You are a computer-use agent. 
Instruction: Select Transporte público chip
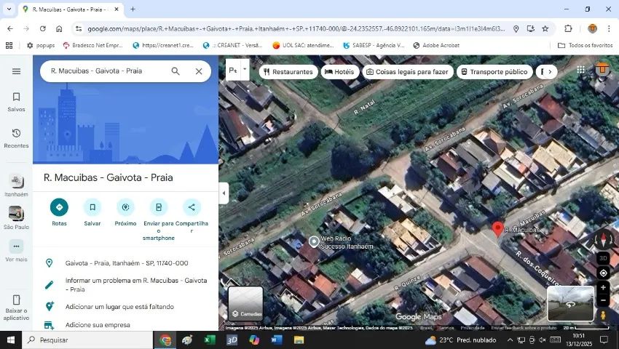pos(494,72)
